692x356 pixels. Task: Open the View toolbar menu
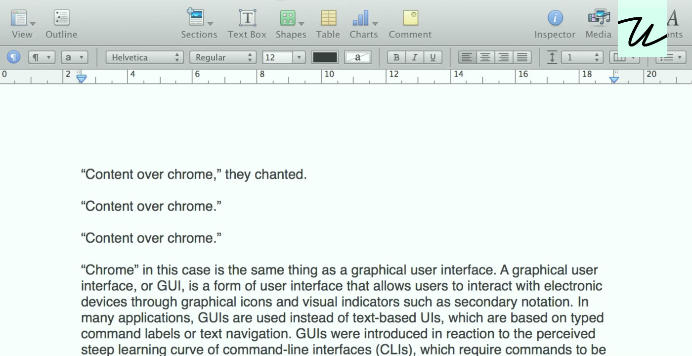(x=22, y=24)
